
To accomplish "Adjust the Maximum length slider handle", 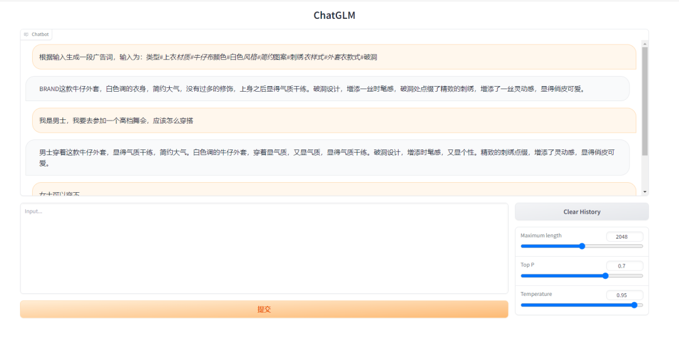I will (x=582, y=246).
